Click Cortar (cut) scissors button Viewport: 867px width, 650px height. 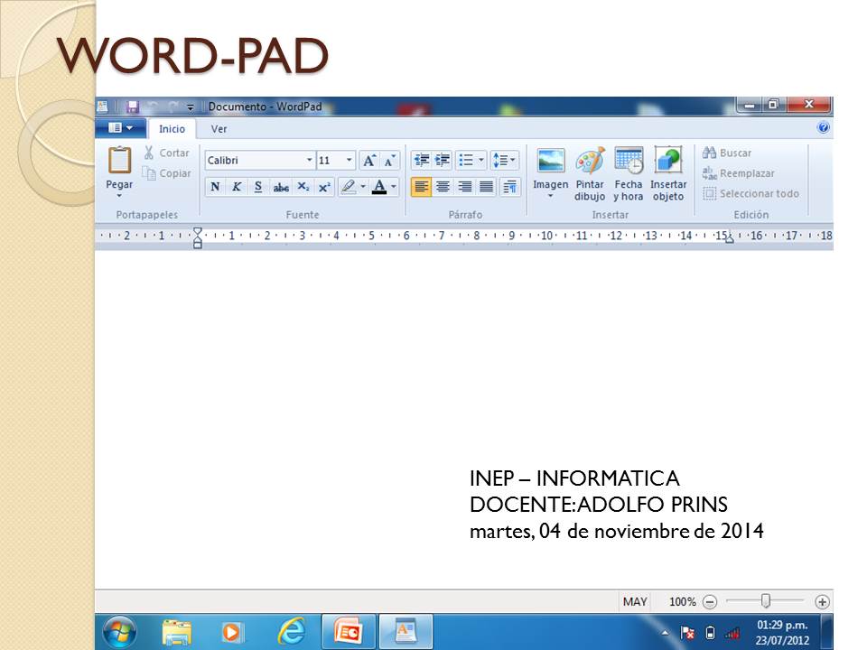(x=166, y=153)
